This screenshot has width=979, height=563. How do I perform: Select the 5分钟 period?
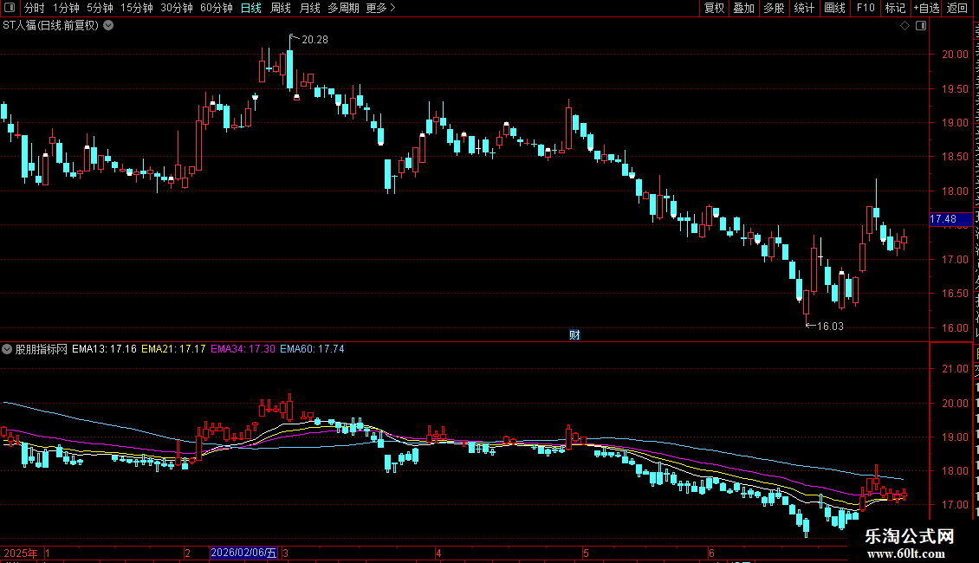[x=100, y=8]
